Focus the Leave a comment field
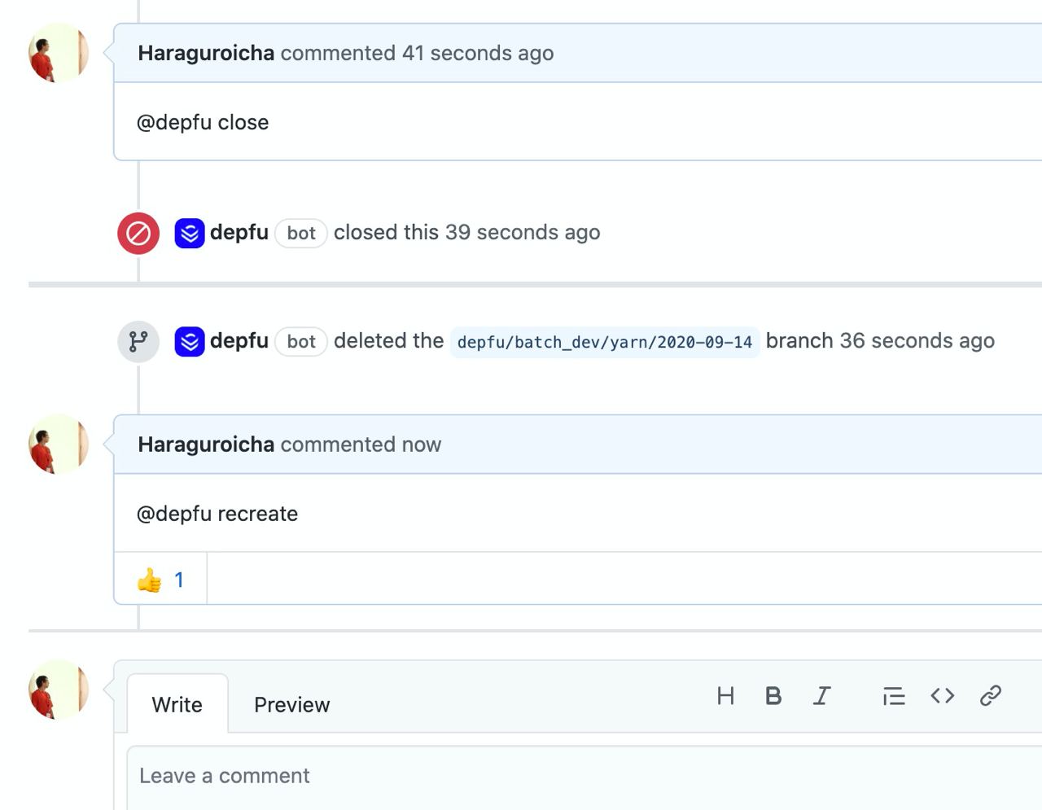The image size is (1042, 810). coord(584,777)
